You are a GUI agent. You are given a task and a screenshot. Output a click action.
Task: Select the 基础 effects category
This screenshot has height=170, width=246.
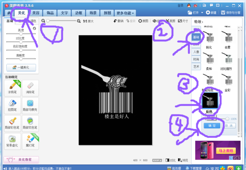pyautogui.click(x=196, y=37)
